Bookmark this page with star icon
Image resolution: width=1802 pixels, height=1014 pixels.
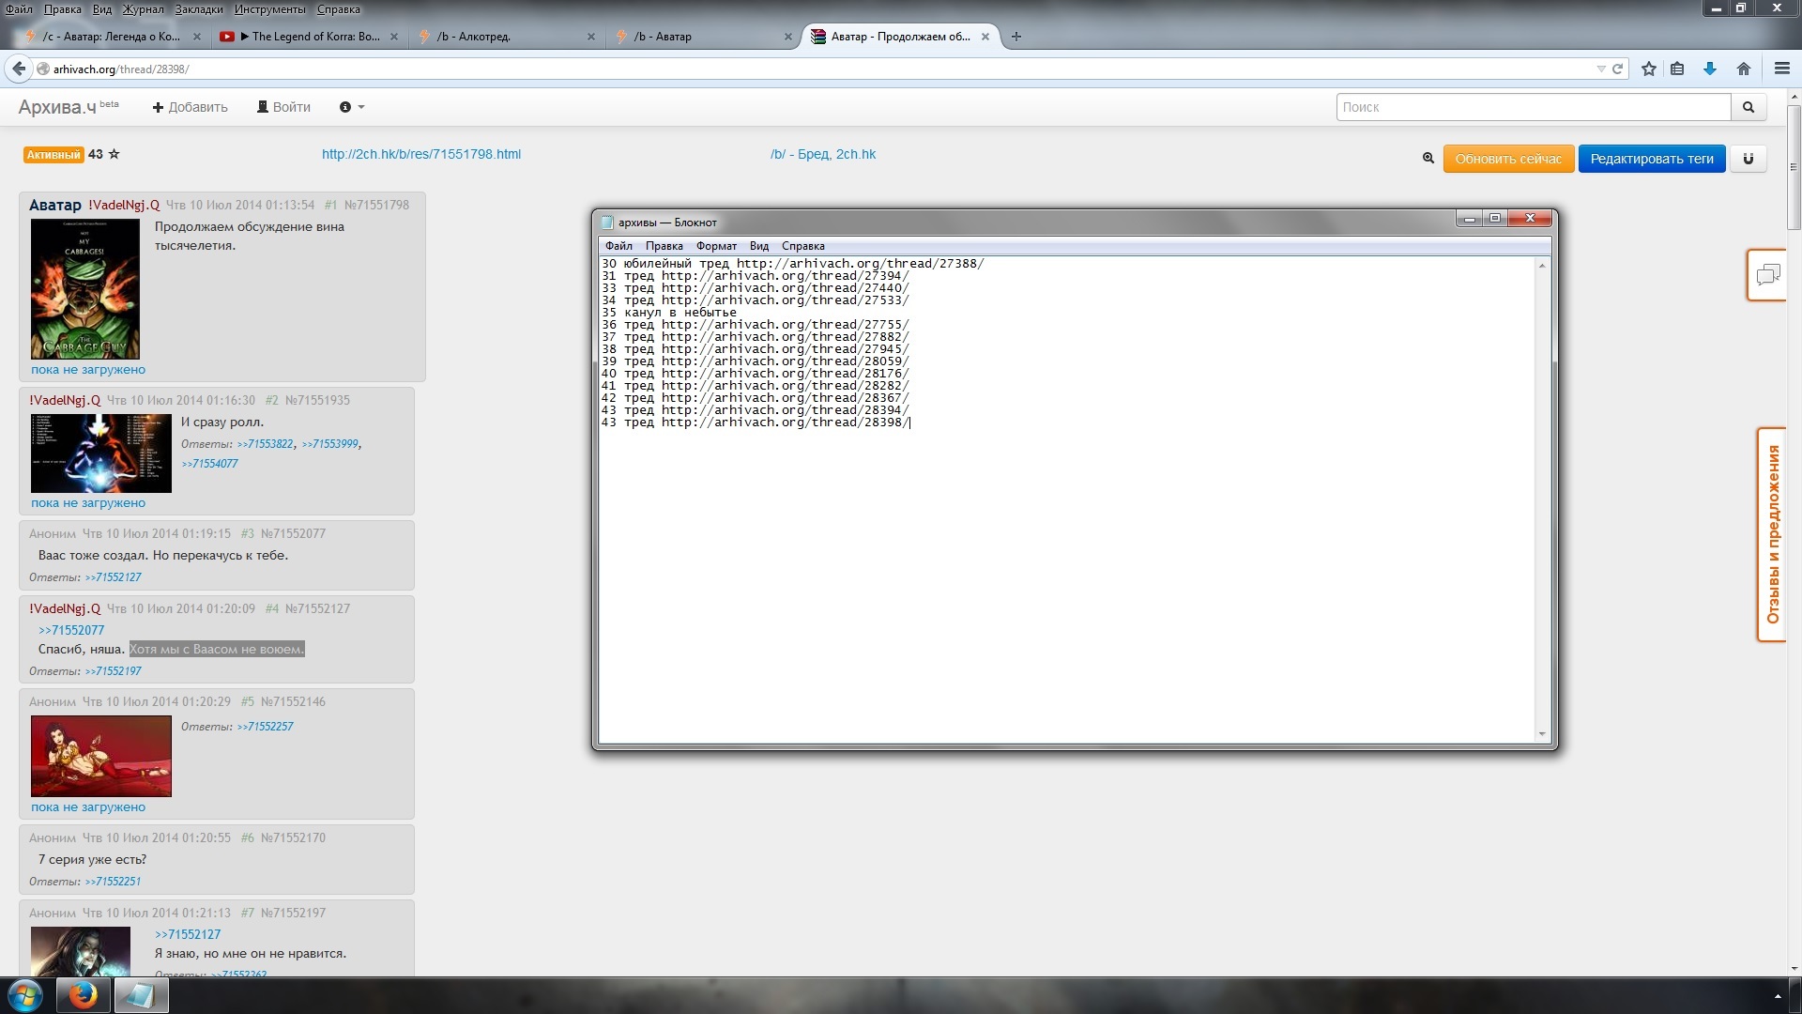click(x=1648, y=69)
